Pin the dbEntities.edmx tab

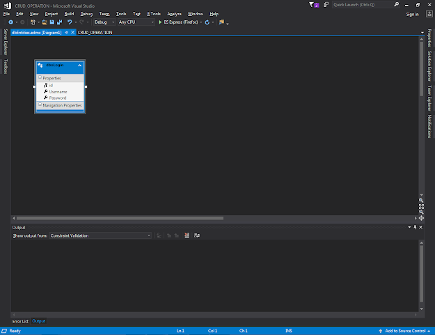[67, 33]
